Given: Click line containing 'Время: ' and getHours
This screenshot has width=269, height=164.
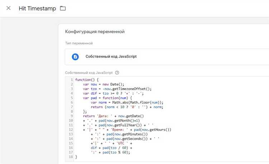Looking at the screenshot, I should [127, 129].
